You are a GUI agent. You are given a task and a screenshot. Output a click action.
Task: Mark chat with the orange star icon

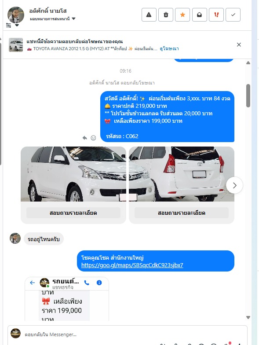pos(182,15)
